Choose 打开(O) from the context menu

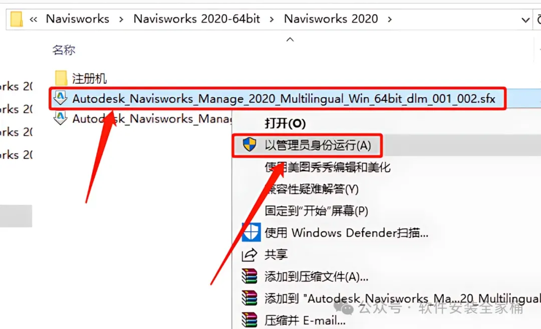[285, 124]
